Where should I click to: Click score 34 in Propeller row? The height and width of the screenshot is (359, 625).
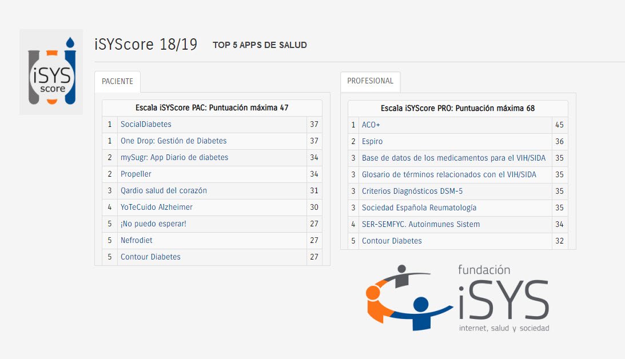[x=314, y=174]
